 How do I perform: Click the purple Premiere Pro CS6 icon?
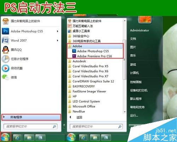click(74, 56)
